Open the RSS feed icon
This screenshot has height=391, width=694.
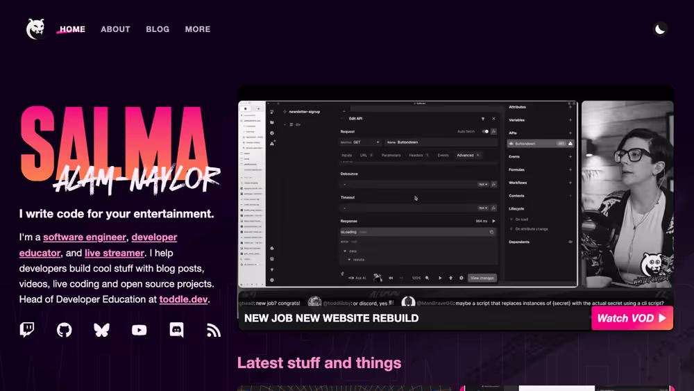(214, 331)
